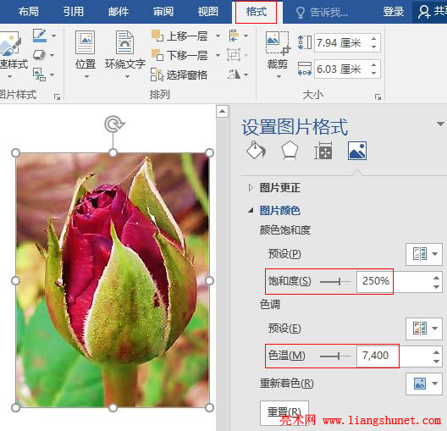Increase height with the up spinner

pos(374,38)
